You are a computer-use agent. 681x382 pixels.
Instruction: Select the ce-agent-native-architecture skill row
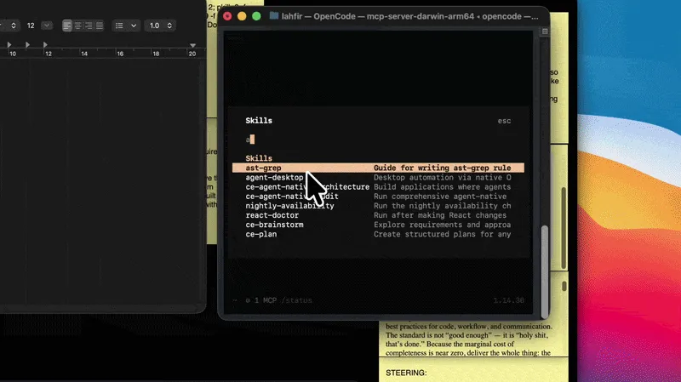click(378, 187)
